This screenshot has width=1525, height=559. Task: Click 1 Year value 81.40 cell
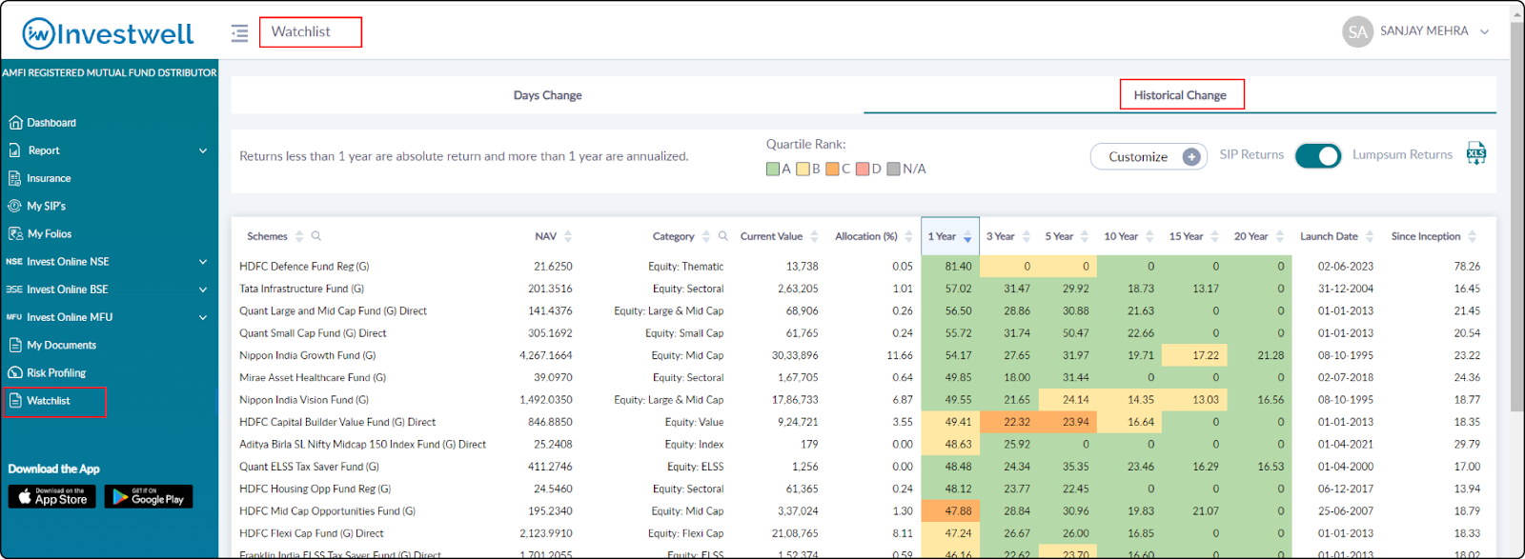(950, 267)
